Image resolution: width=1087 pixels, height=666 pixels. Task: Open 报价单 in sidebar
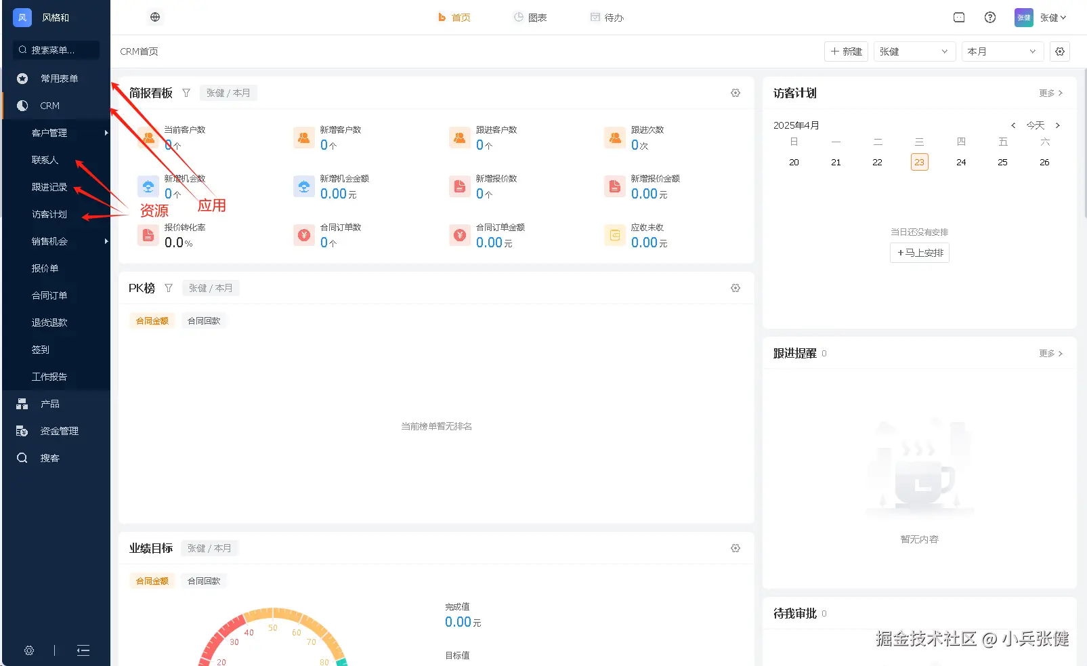coord(57,268)
